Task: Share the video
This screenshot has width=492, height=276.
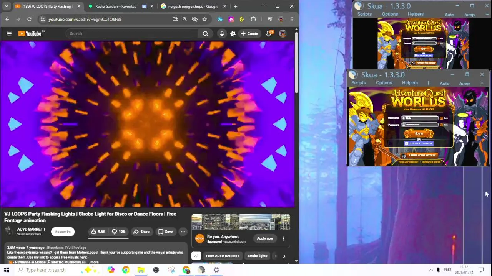Action: pos(141,232)
